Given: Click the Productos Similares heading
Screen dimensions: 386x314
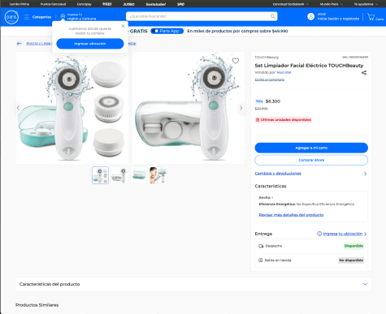Looking at the screenshot, I should pyautogui.click(x=37, y=305).
